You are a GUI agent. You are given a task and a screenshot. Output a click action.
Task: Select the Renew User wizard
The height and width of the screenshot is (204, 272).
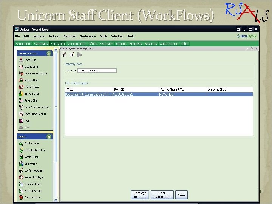(x=29, y=80)
